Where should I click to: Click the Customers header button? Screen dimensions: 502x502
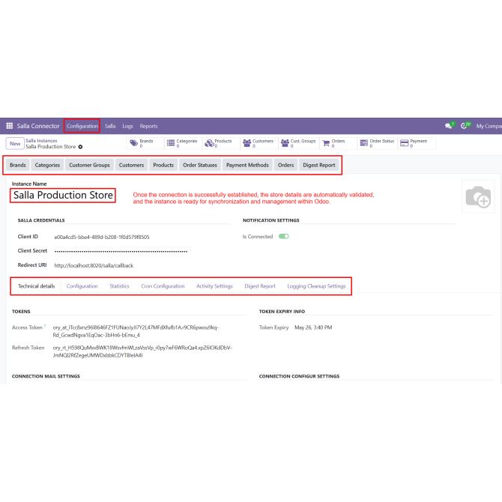pos(131,165)
